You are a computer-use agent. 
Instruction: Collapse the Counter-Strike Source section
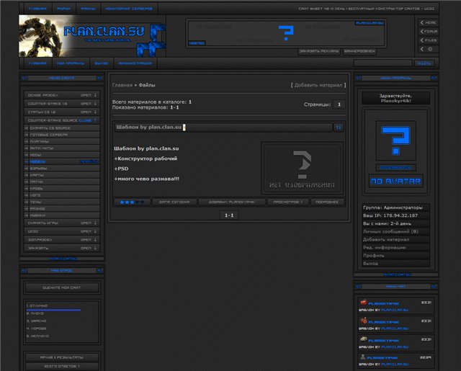pyautogui.click(x=62, y=120)
